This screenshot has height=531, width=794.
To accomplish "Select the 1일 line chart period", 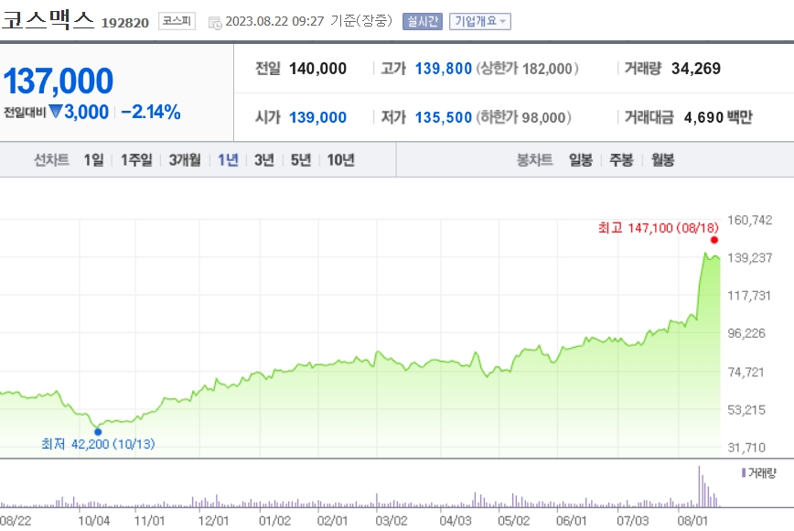I will coord(93,160).
